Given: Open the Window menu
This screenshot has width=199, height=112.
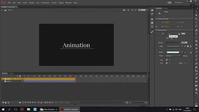Looking at the screenshot, I should [x=68, y=3].
